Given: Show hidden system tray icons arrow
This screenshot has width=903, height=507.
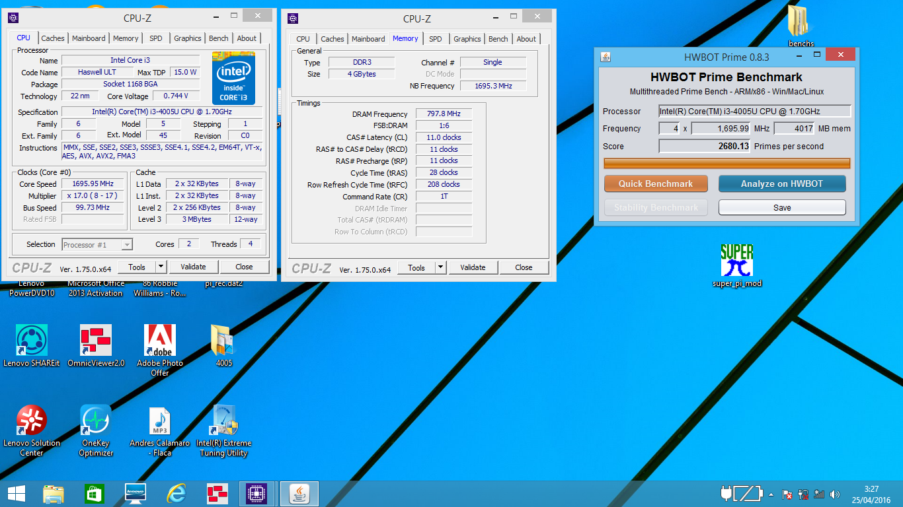Looking at the screenshot, I should tap(771, 494).
